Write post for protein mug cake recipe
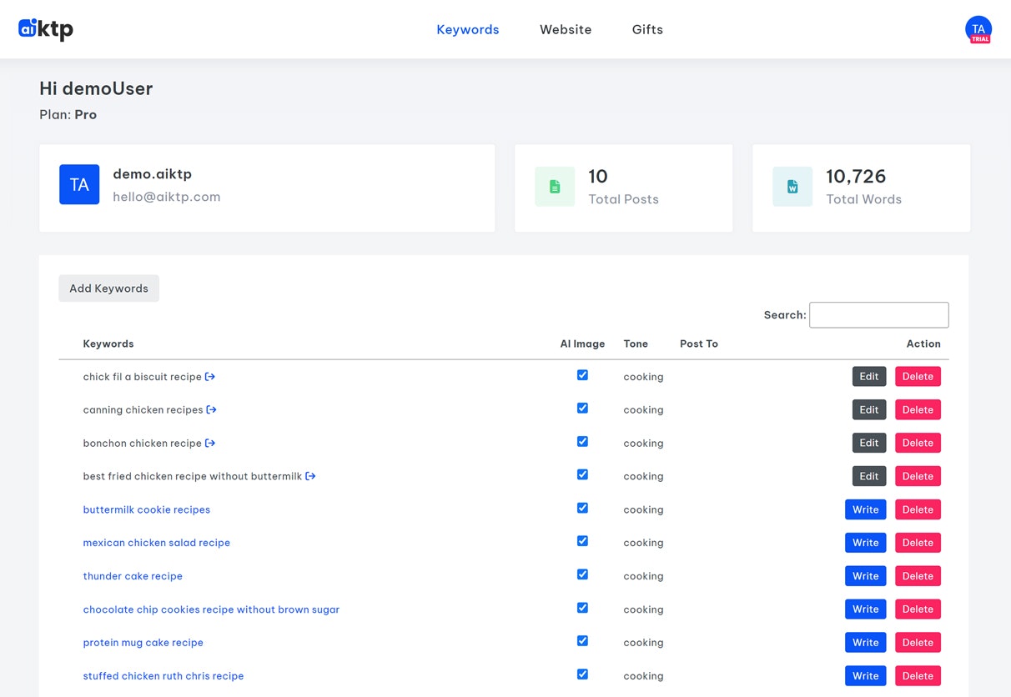The image size is (1011, 697). pos(866,643)
